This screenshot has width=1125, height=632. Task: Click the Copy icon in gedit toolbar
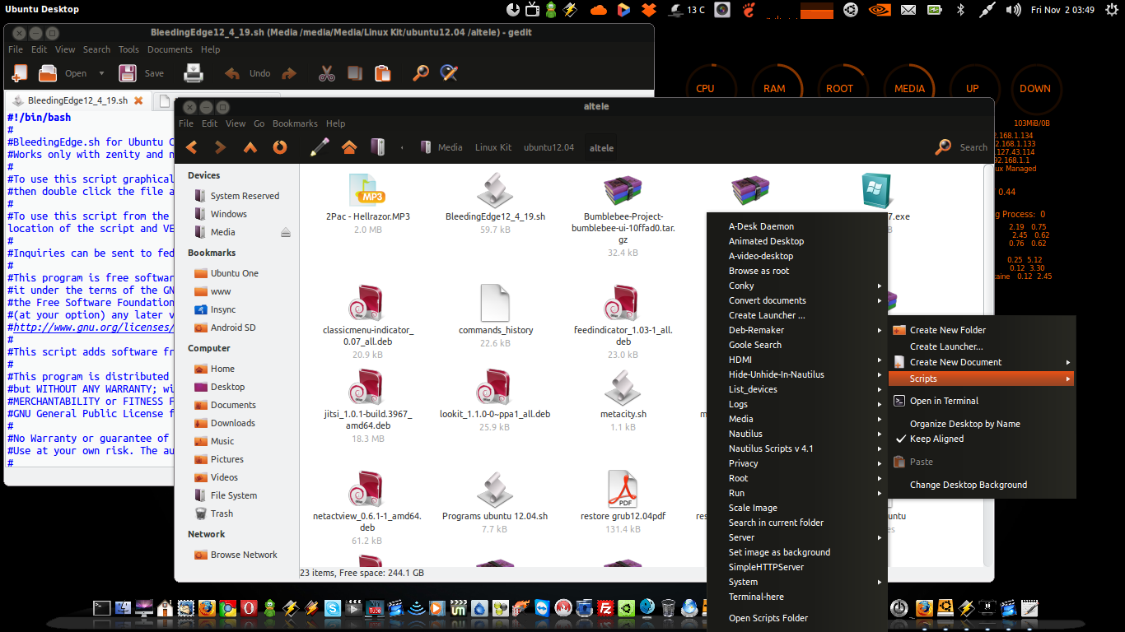tap(355, 73)
